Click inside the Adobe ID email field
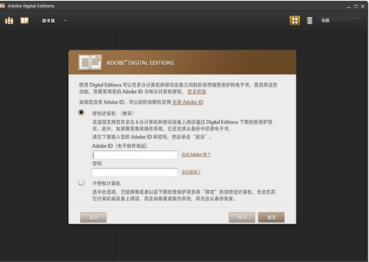The width and height of the screenshot is (369, 262). coord(135,155)
